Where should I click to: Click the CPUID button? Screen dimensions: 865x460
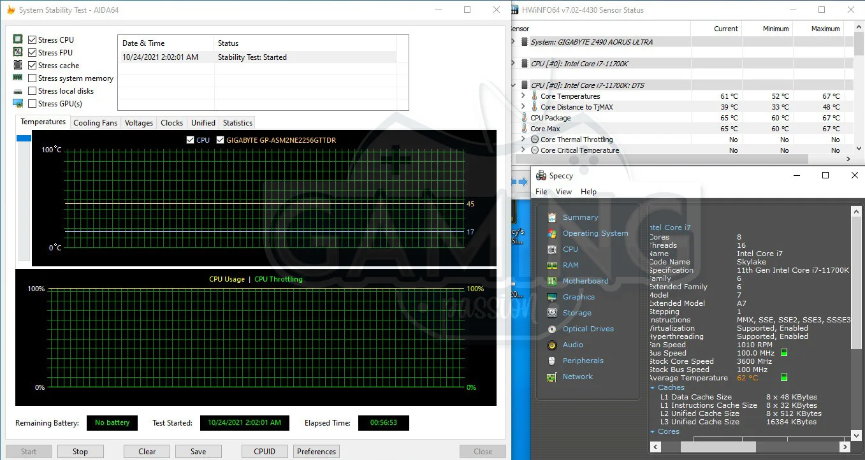(265, 452)
